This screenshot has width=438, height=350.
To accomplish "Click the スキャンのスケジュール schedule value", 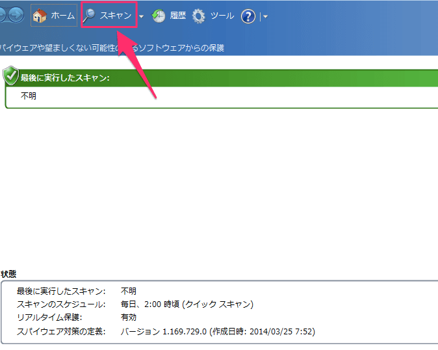I will (x=187, y=304).
